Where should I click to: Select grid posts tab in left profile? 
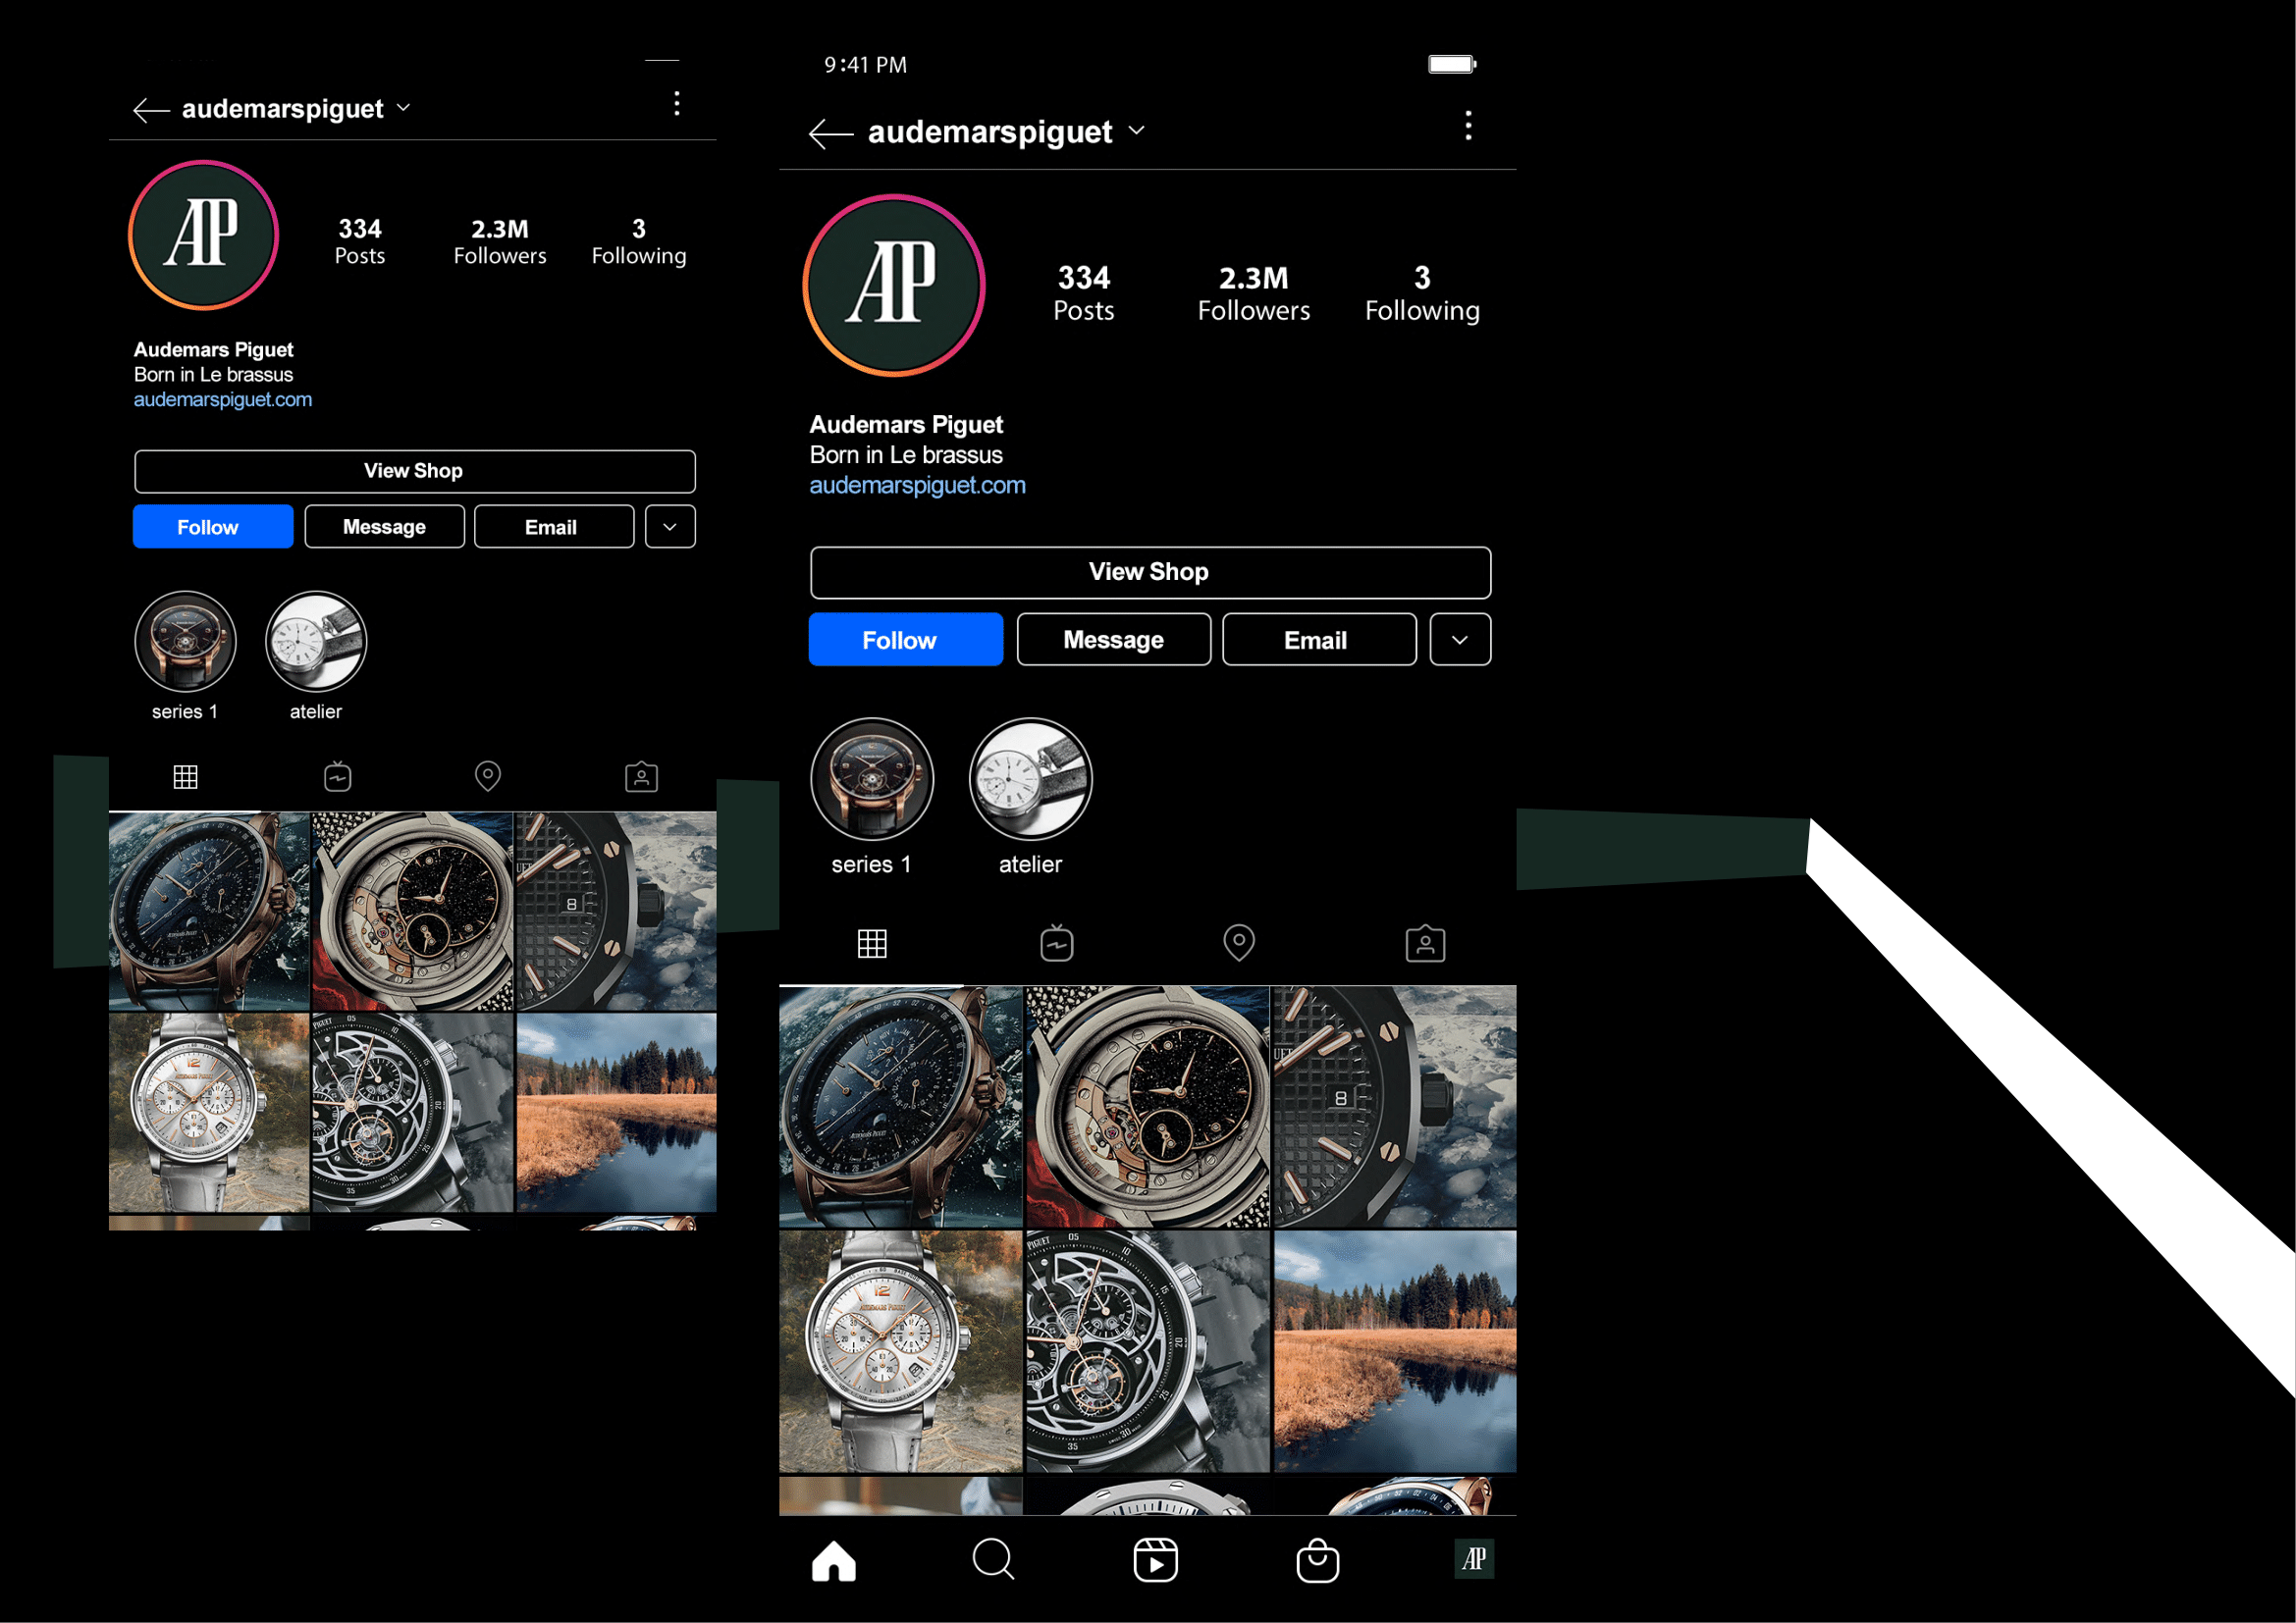tap(185, 777)
